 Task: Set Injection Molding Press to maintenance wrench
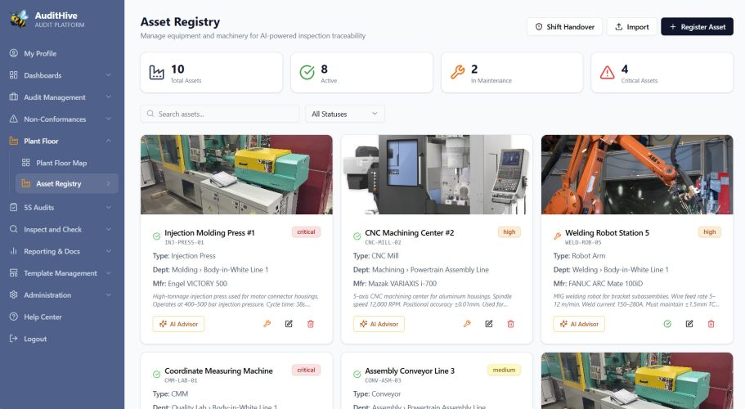267,324
